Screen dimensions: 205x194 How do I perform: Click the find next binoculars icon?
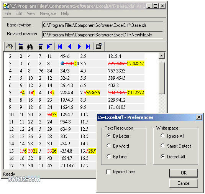pos(40,46)
